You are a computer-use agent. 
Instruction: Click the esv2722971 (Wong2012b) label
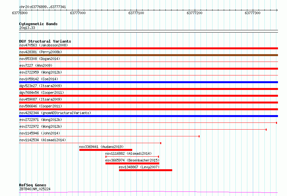pyautogui.click(x=41, y=120)
